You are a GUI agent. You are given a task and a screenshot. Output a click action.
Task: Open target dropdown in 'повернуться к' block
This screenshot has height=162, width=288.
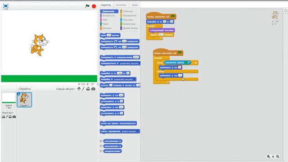point(130,63)
